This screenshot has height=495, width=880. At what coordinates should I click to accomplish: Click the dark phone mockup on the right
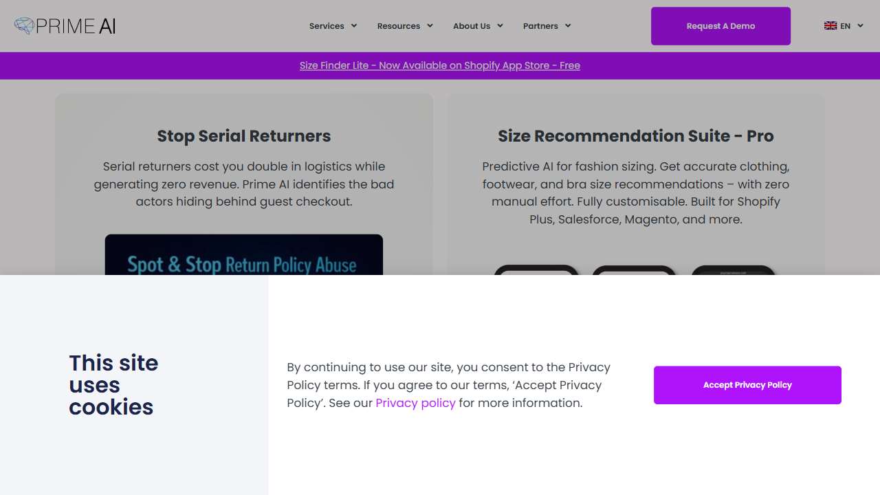click(x=733, y=270)
